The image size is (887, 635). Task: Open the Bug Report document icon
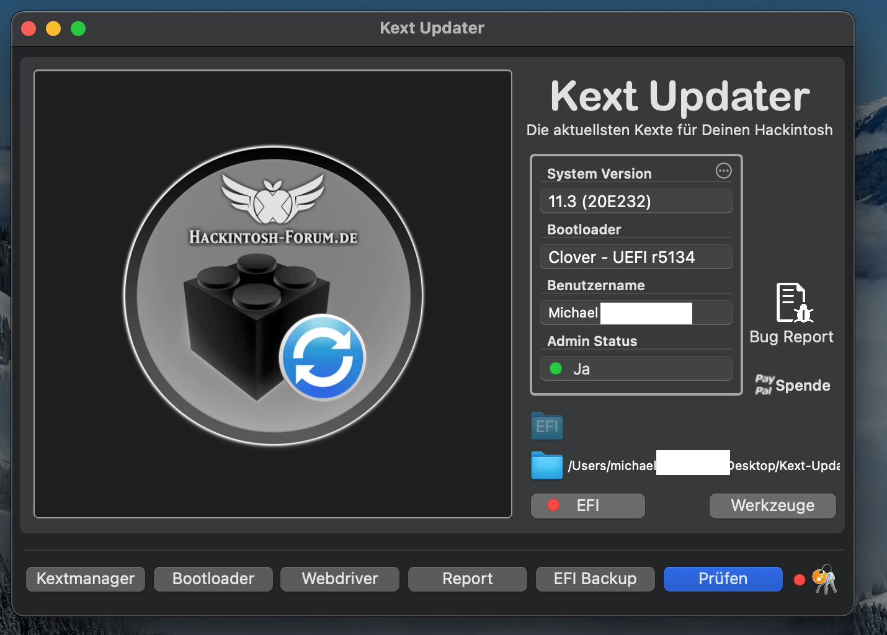click(794, 303)
